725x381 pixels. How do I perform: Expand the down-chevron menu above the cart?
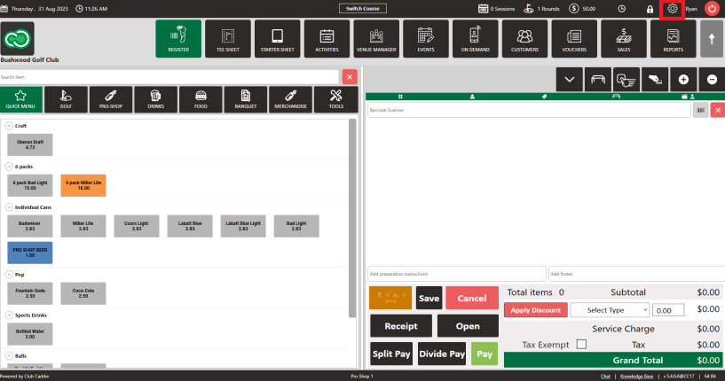(570, 80)
